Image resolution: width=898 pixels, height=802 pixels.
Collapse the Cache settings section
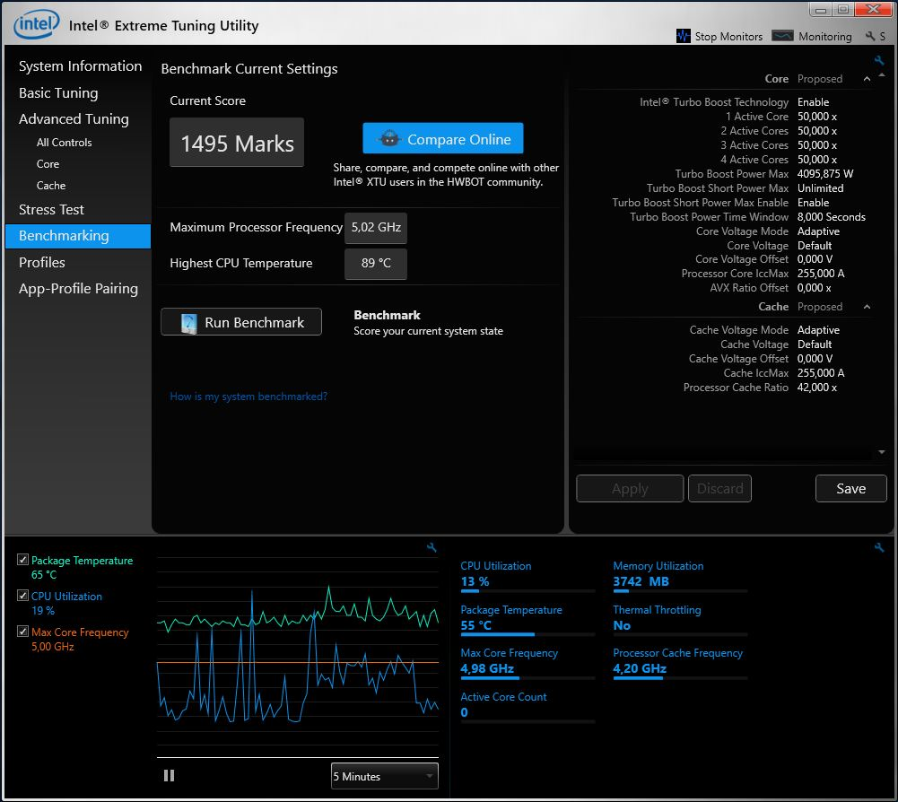click(x=867, y=307)
